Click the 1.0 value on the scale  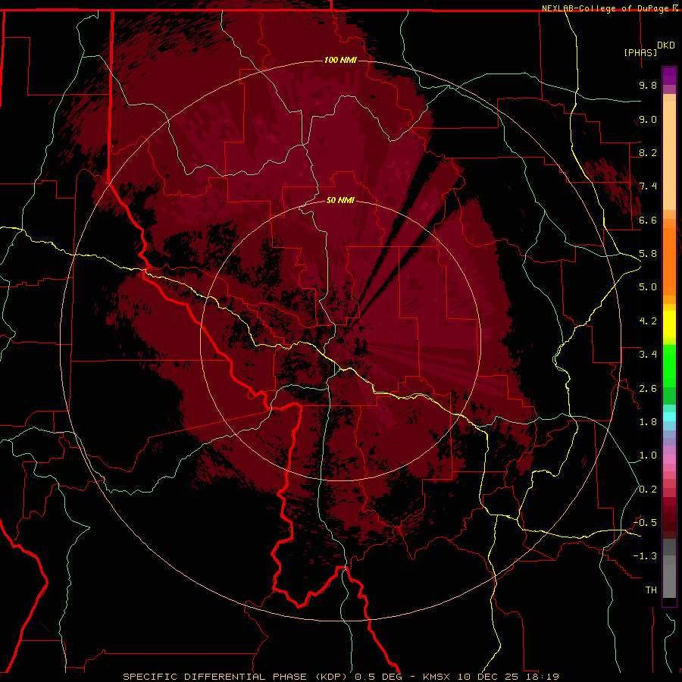[648, 455]
